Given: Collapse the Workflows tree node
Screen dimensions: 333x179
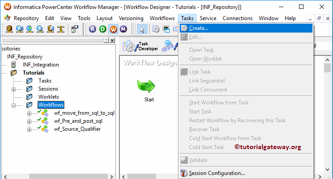Looking at the screenshot, I should [13, 105].
